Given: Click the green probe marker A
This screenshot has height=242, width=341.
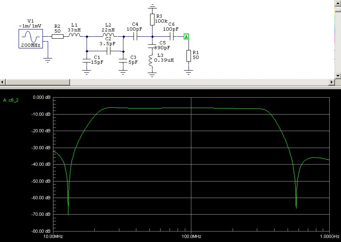Looking at the screenshot, I should pyautogui.click(x=186, y=37).
